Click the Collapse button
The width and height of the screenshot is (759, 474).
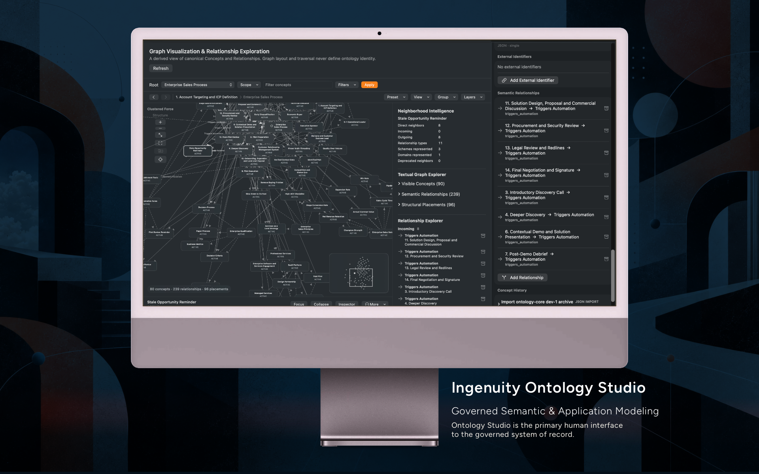point(321,304)
